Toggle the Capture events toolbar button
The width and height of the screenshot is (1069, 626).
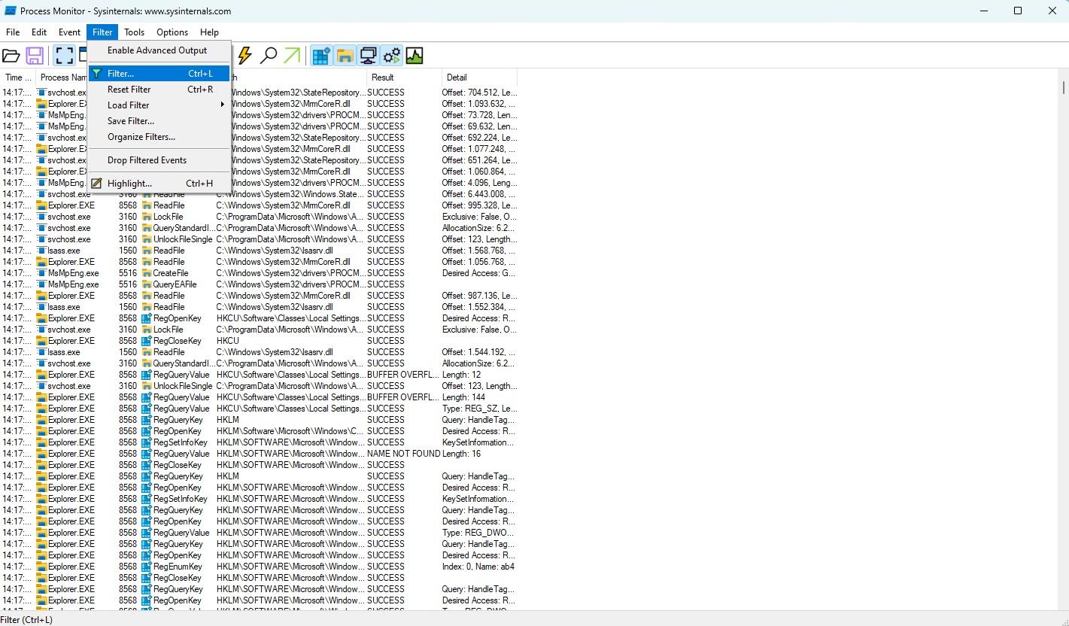63,56
